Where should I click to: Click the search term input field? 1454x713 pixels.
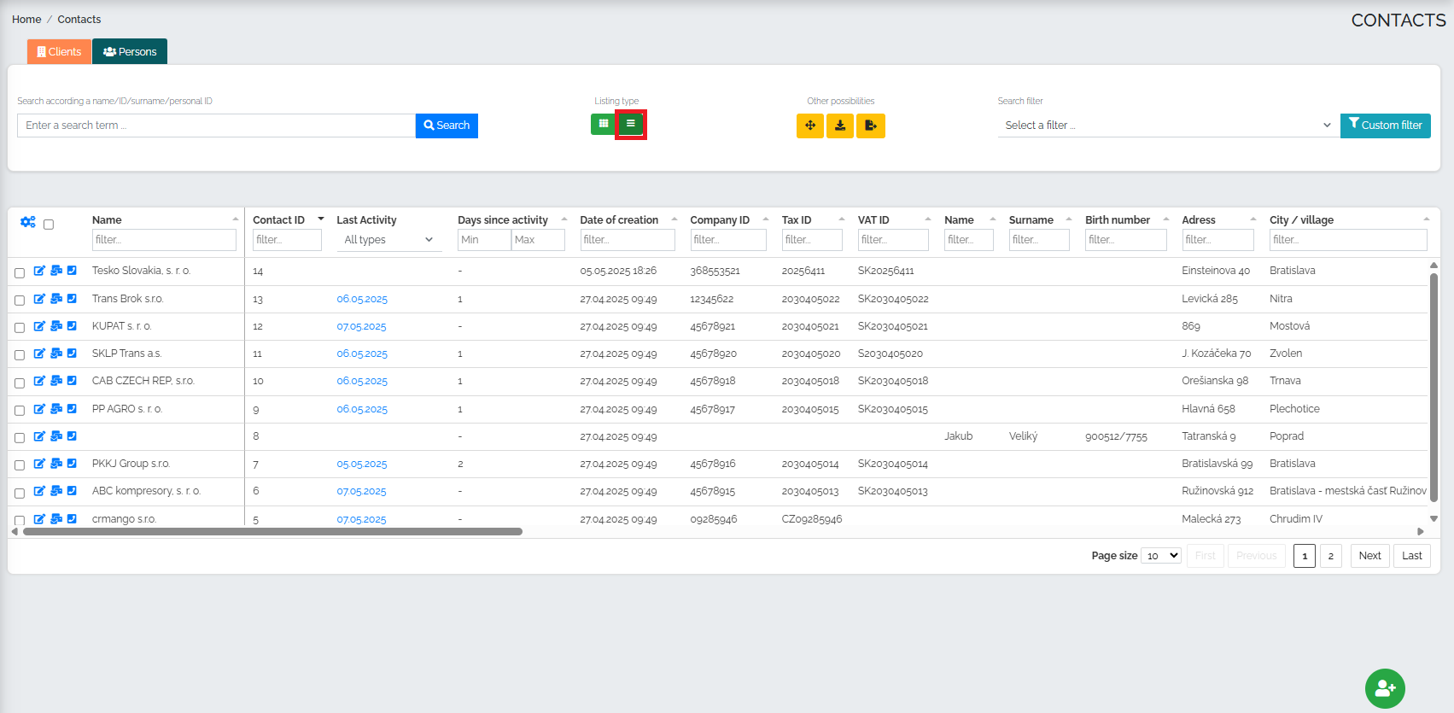pos(216,126)
